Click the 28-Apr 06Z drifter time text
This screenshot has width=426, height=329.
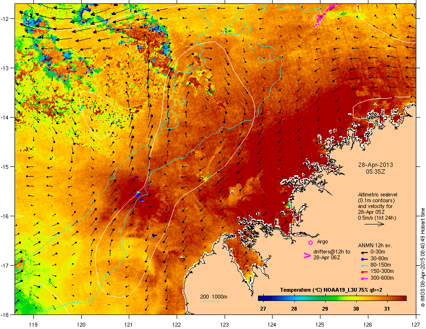click(x=327, y=257)
